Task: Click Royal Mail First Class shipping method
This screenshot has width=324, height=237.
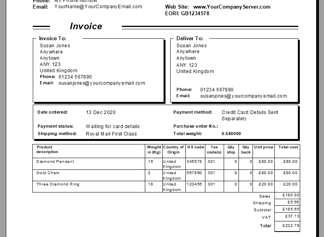Action: pos(111,134)
